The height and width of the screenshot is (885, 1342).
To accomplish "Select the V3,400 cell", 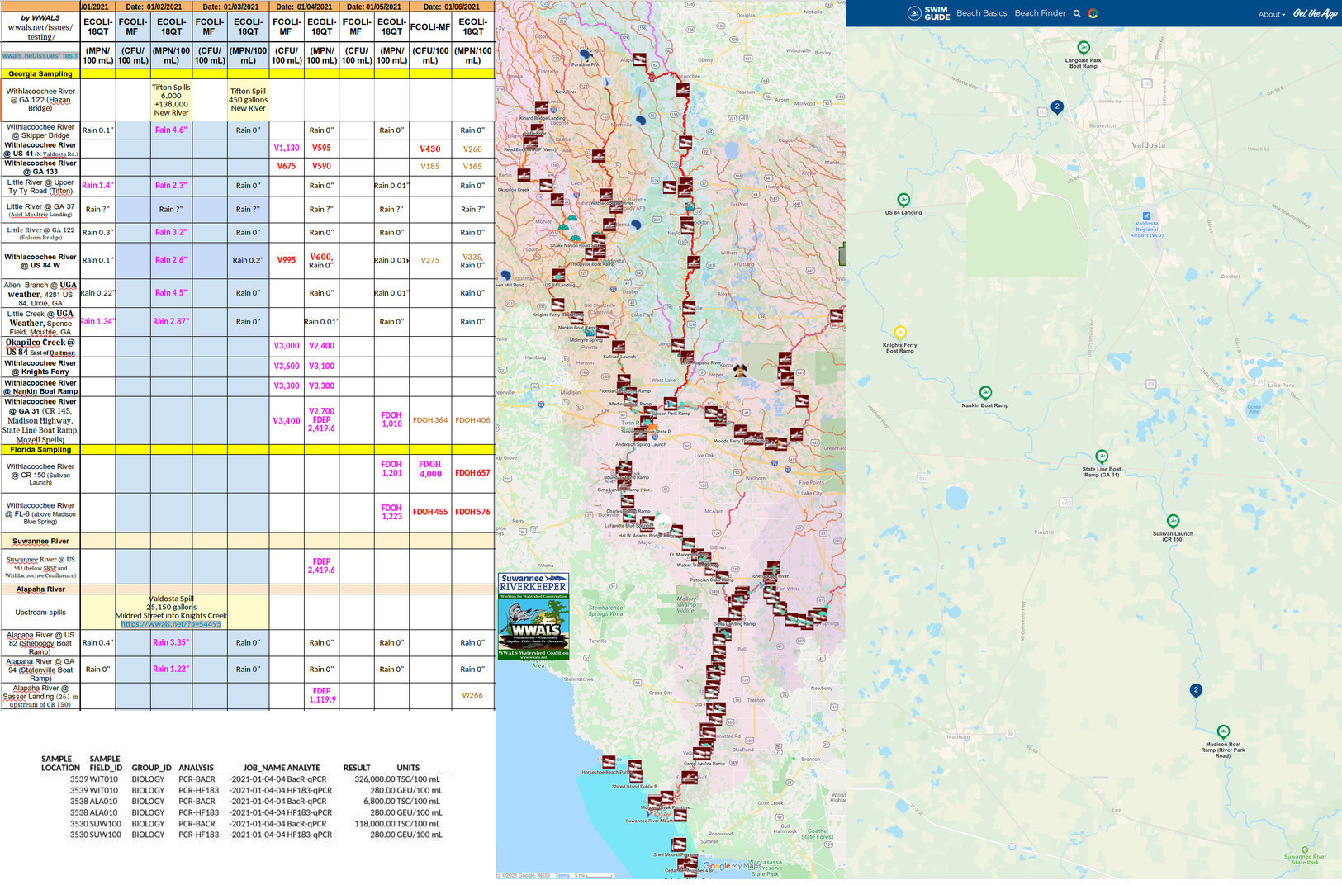I will [287, 421].
